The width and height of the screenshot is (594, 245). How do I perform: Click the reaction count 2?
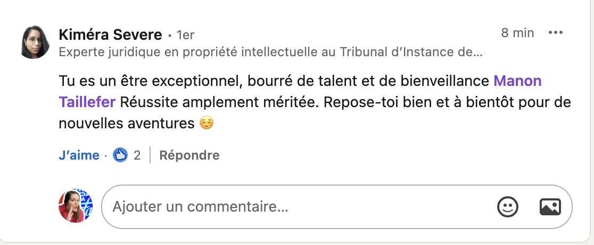pos(137,155)
